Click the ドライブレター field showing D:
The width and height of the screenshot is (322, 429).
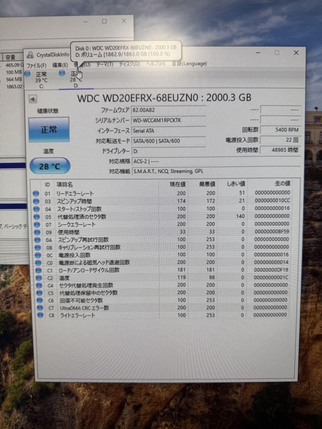(x=169, y=151)
